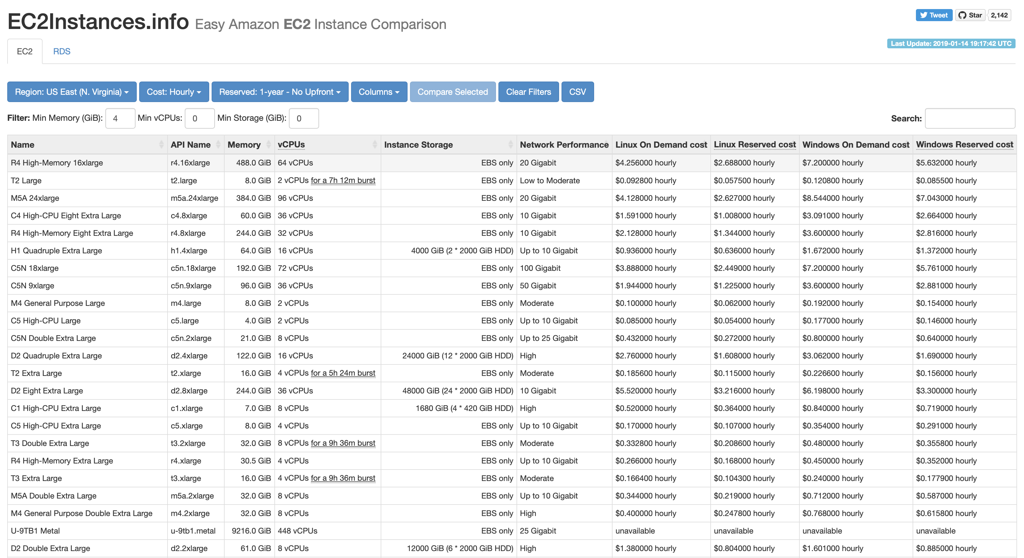Image resolution: width=1024 pixels, height=558 pixels.
Task: Select M4 General Purpose Large row
Action: click(512, 303)
